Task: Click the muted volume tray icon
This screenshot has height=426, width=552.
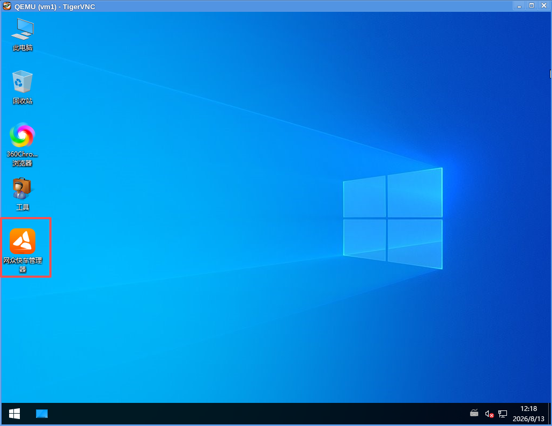Action: click(489, 414)
